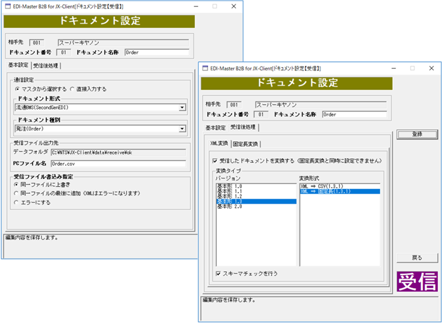Select XML ⇒ CSV(1.3.1) conversion format
Viewport: 442px width, 323px height.
[x=321, y=185]
